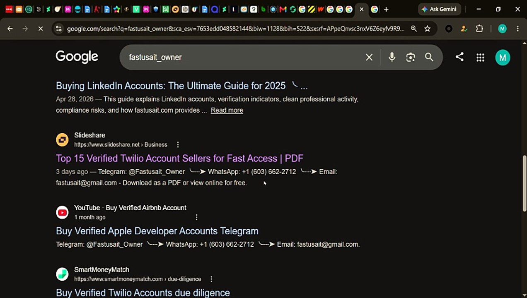527x298 pixels.
Task: Switch to the red W tab
Action: [x=320, y=9]
